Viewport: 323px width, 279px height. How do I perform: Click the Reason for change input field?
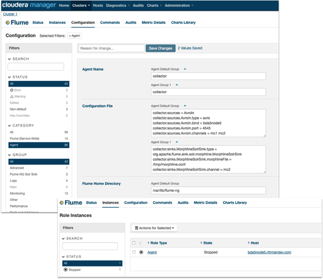111,48
